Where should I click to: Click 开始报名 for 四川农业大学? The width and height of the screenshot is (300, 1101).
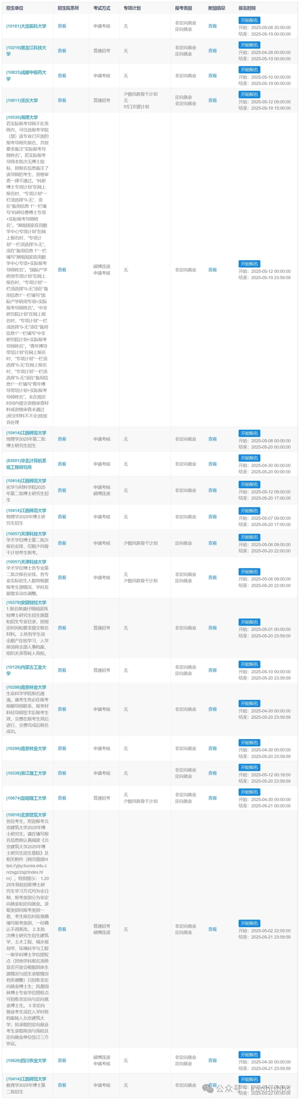pos(249,1055)
